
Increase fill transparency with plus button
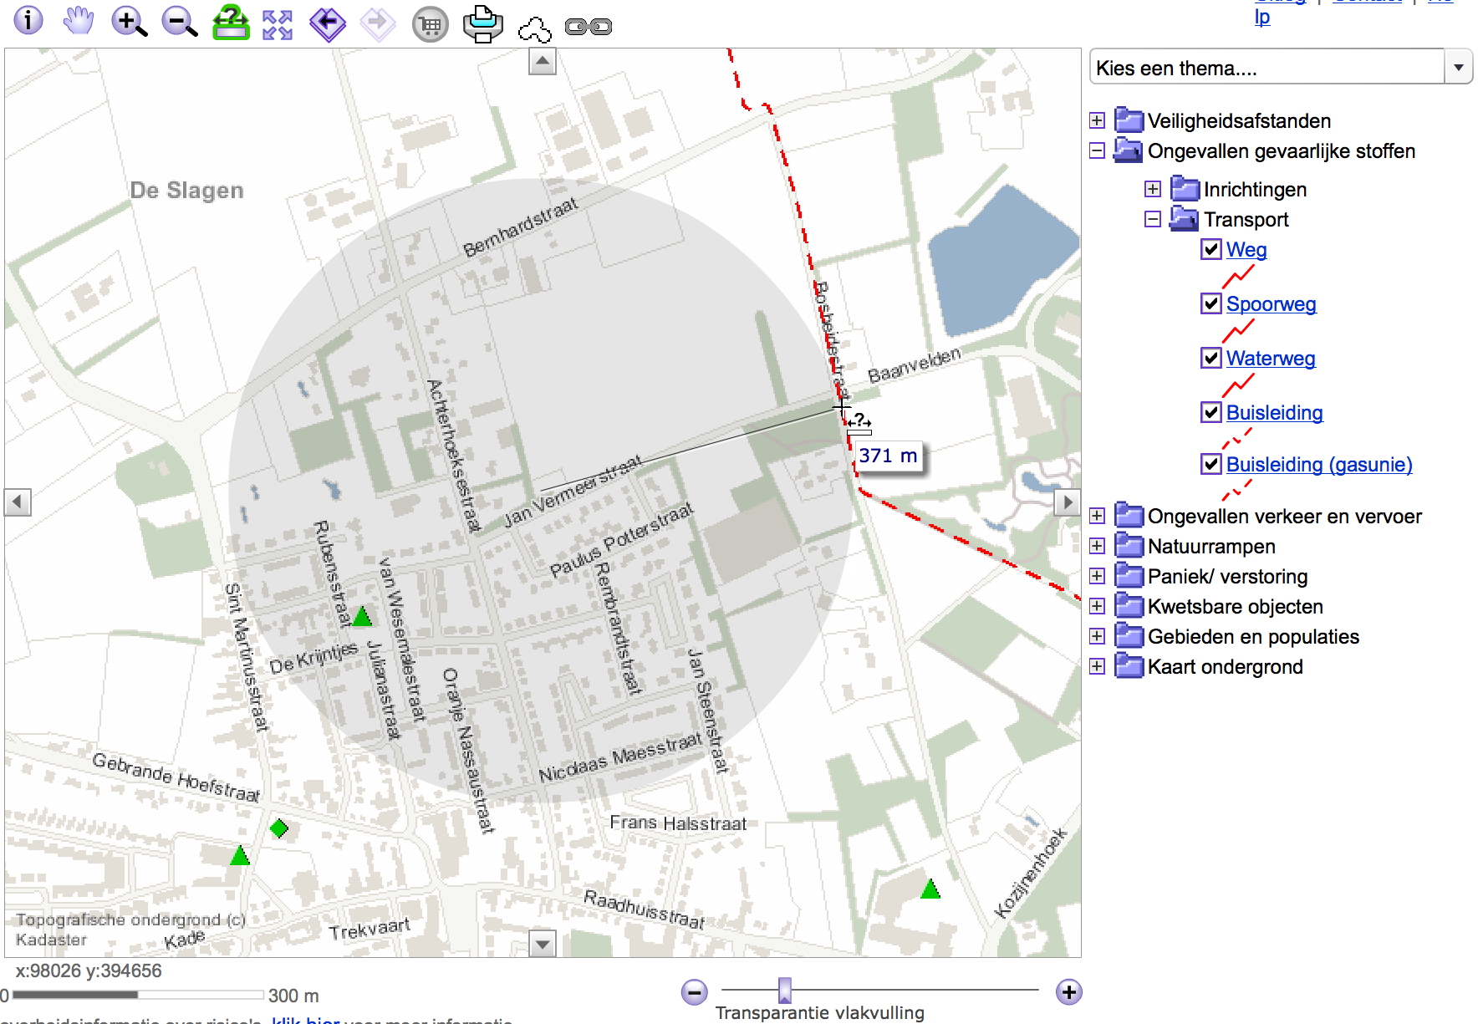click(x=1068, y=992)
